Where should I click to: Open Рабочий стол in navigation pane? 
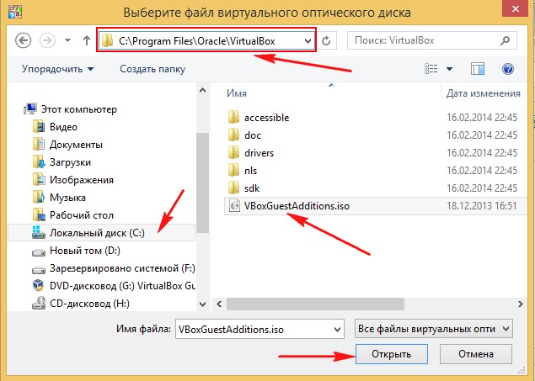point(73,215)
